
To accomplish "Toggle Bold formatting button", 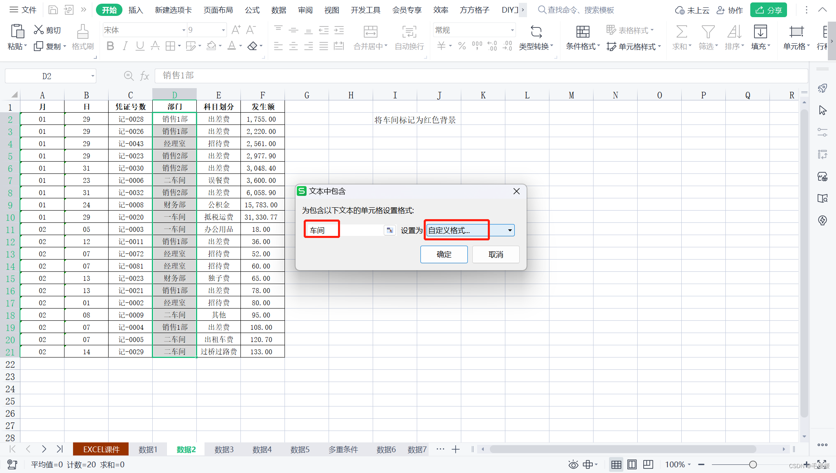I will pyautogui.click(x=110, y=46).
